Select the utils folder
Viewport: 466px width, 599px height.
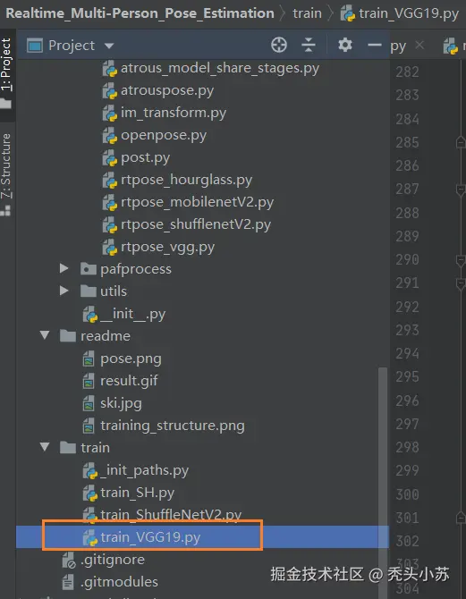tap(114, 291)
